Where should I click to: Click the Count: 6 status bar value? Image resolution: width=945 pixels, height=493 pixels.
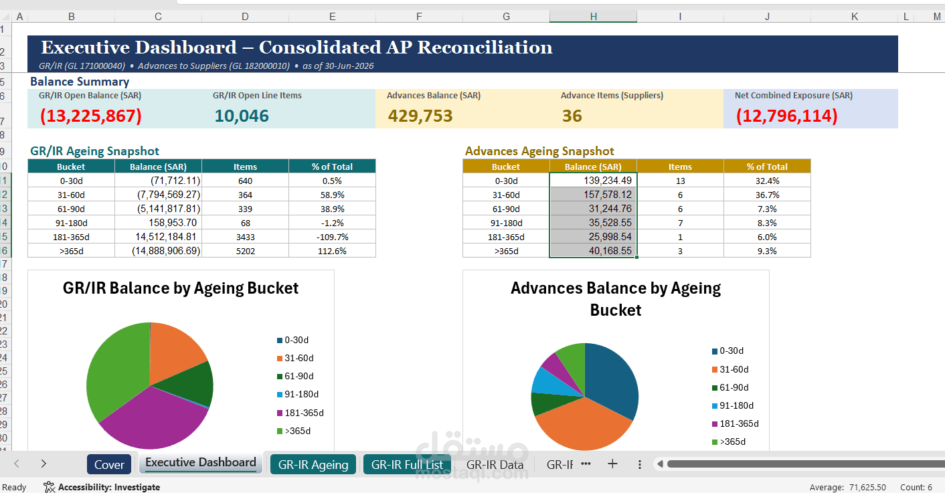[916, 487]
